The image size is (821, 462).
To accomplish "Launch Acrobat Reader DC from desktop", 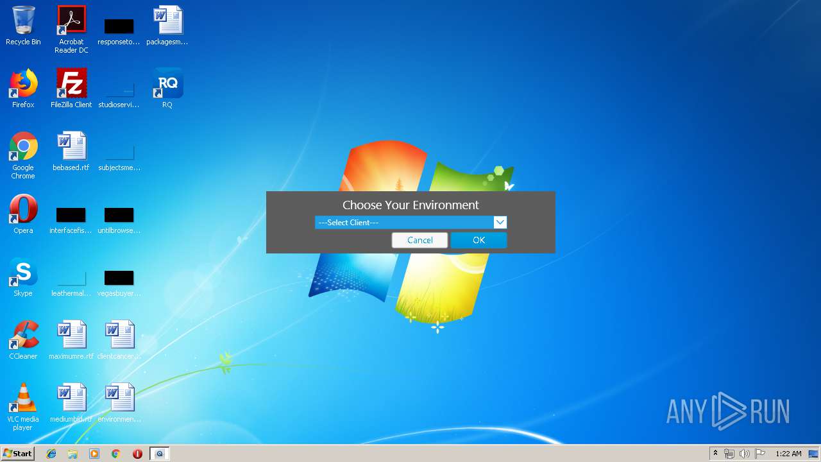I will point(71,30).
